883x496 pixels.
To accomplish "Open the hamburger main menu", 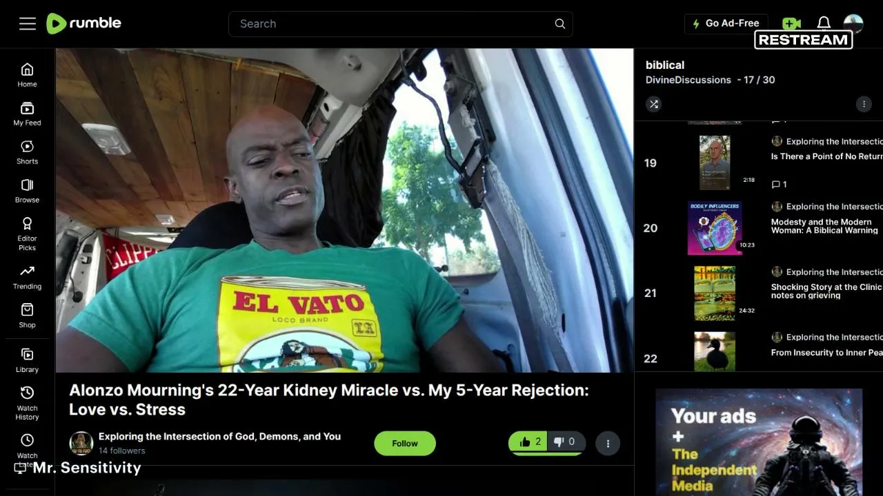I will pos(28,23).
